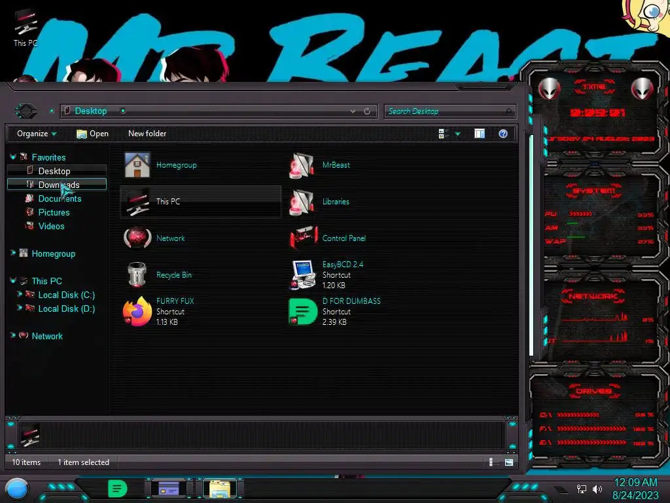Click the "10 items" status text
Image resolution: width=670 pixels, height=503 pixels.
pyautogui.click(x=26, y=462)
